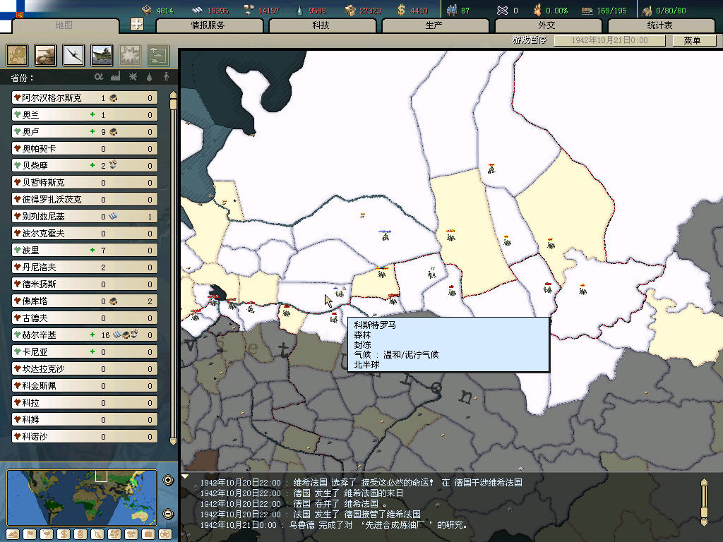Viewport: 723px width, 542px height.
Task: Select province 别列兹尼基 in the list
Action: [85, 216]
